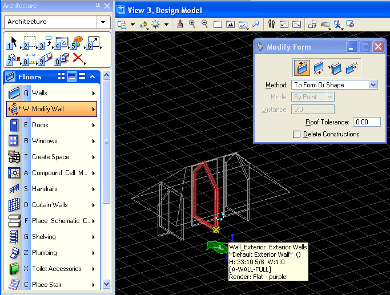Open the schedule tool numbered 0
Screen dimensions: 390x295
pos(62,59)
